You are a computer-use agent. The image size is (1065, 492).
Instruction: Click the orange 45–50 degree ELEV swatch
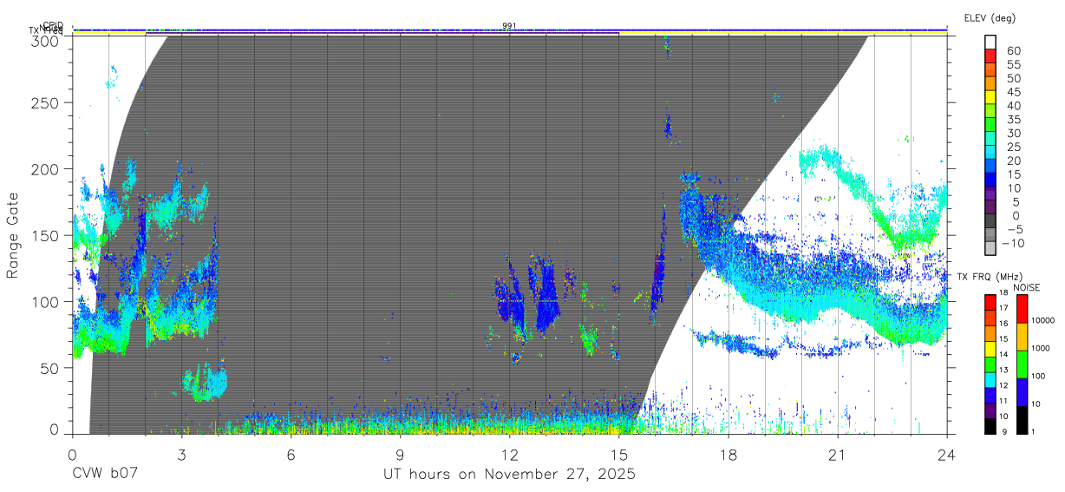click(x=991, y=84)
